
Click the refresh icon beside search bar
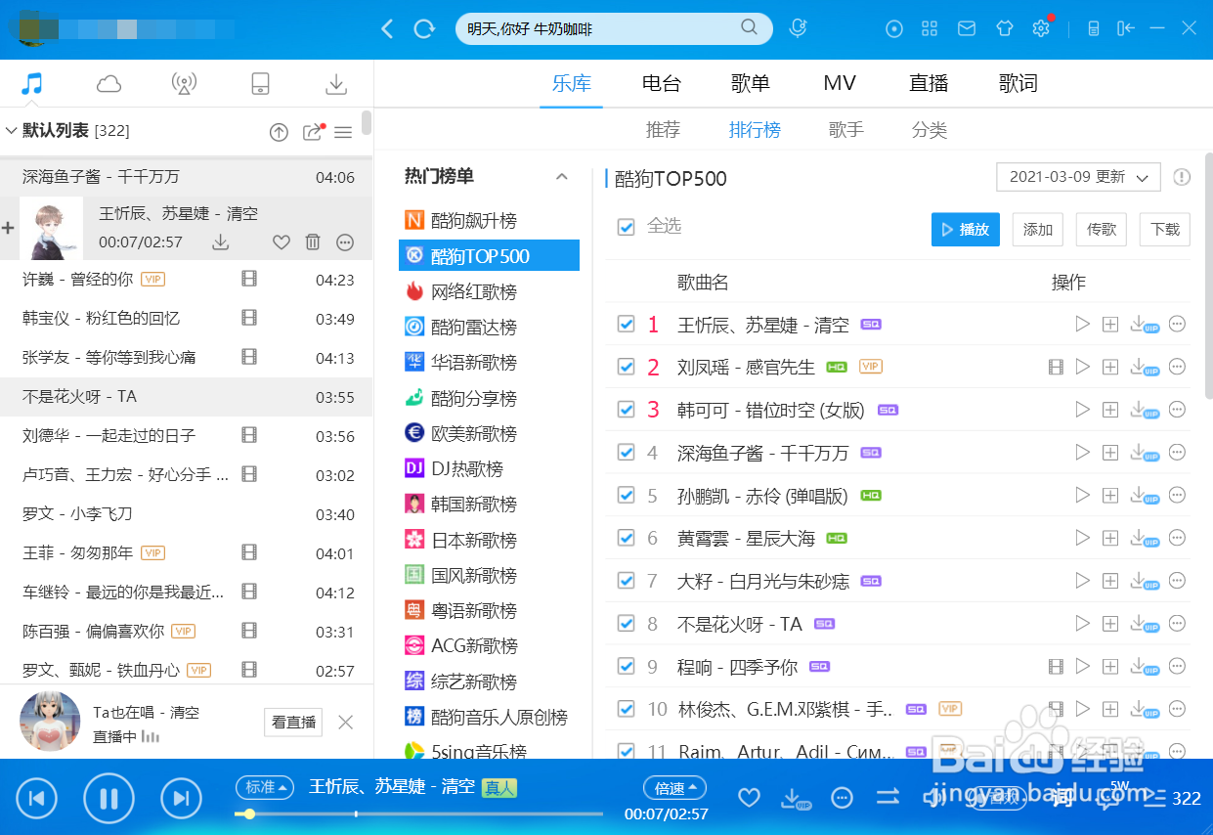coord(424,29)
